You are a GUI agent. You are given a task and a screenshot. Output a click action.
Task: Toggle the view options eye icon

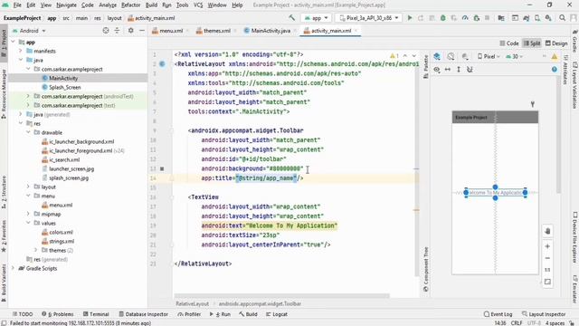coord(437,70)
